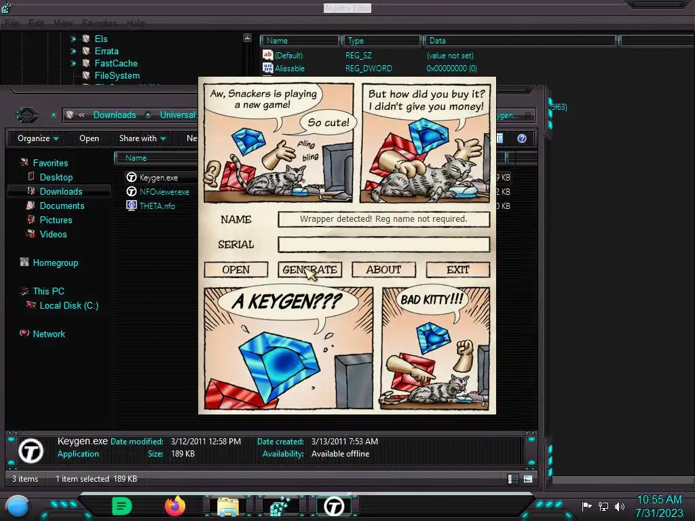
Task: Select Local Disk (C:) in navigation pane
Action: (x=69, y=305)
